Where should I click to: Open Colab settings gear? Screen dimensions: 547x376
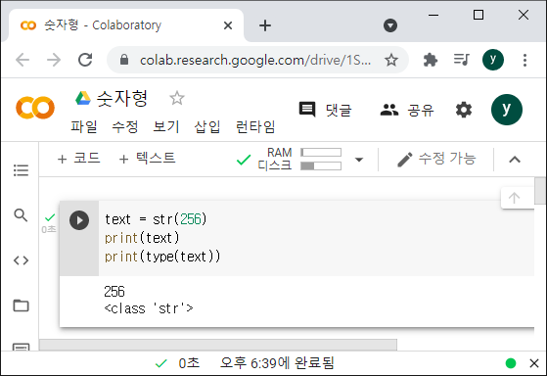point(464,110)
